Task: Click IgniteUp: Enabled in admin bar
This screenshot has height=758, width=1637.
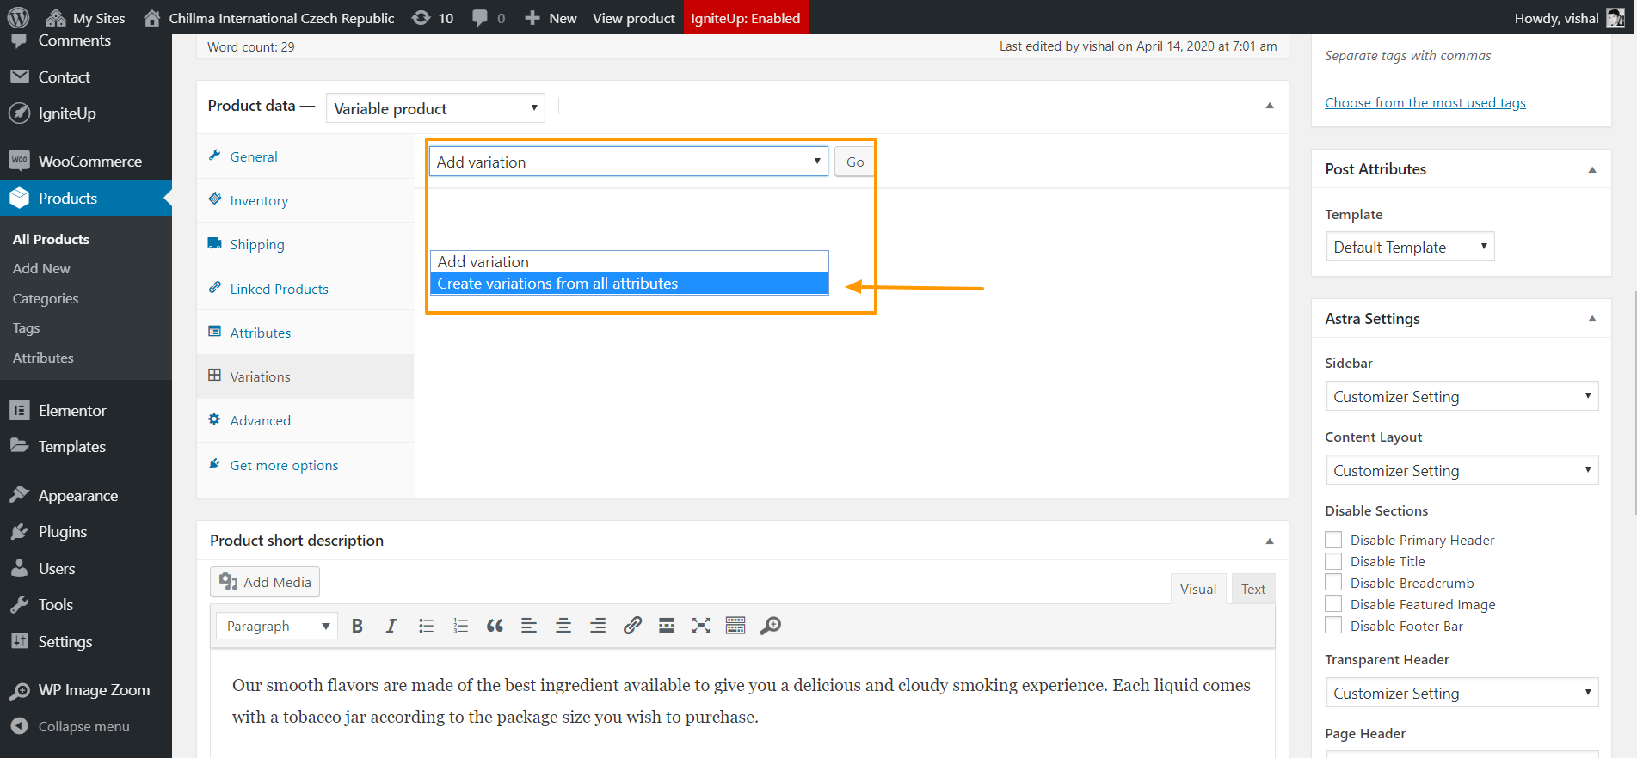Action: (746, 18)
